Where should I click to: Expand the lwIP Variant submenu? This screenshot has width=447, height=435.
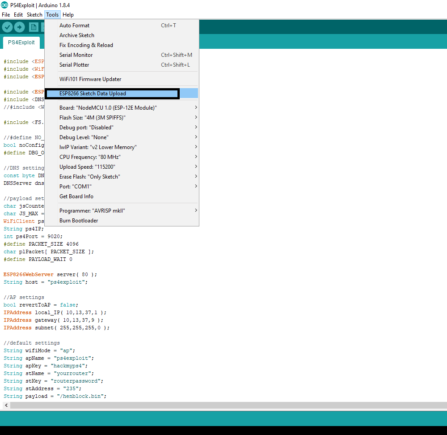click(122, 147)
